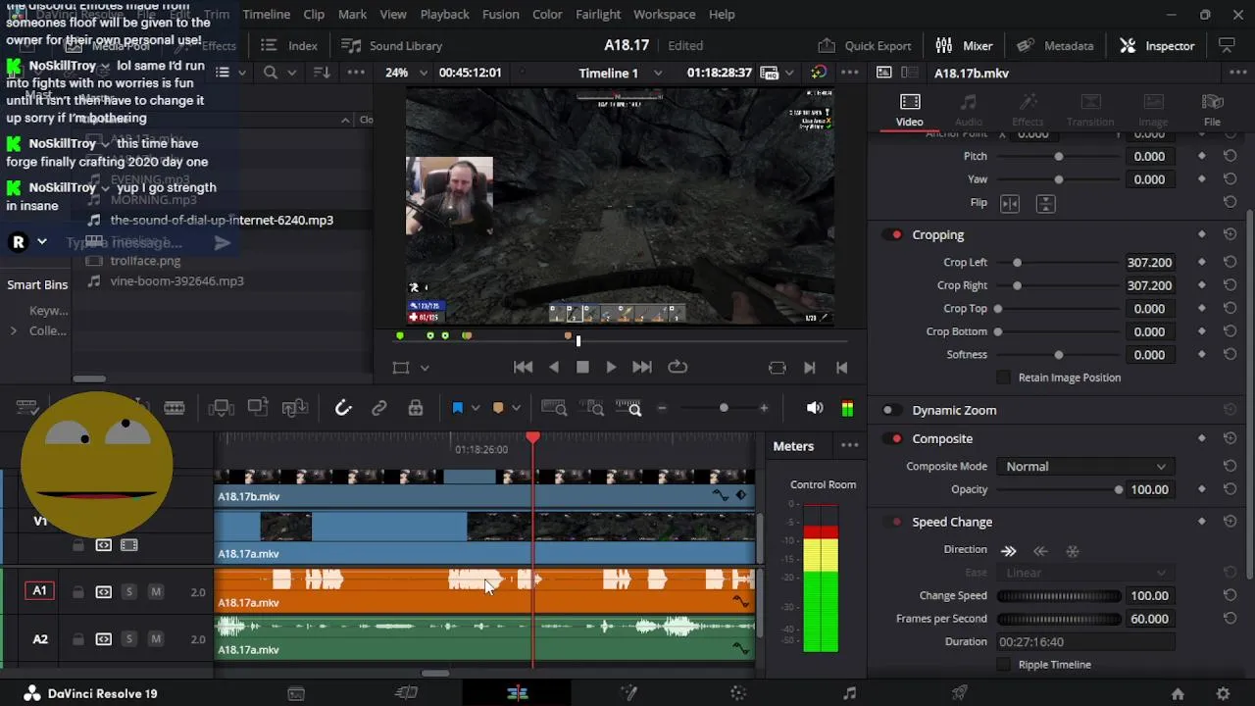Open the Playback menu
Viewport: 1255px width, 706px height.
pos(444,15)
